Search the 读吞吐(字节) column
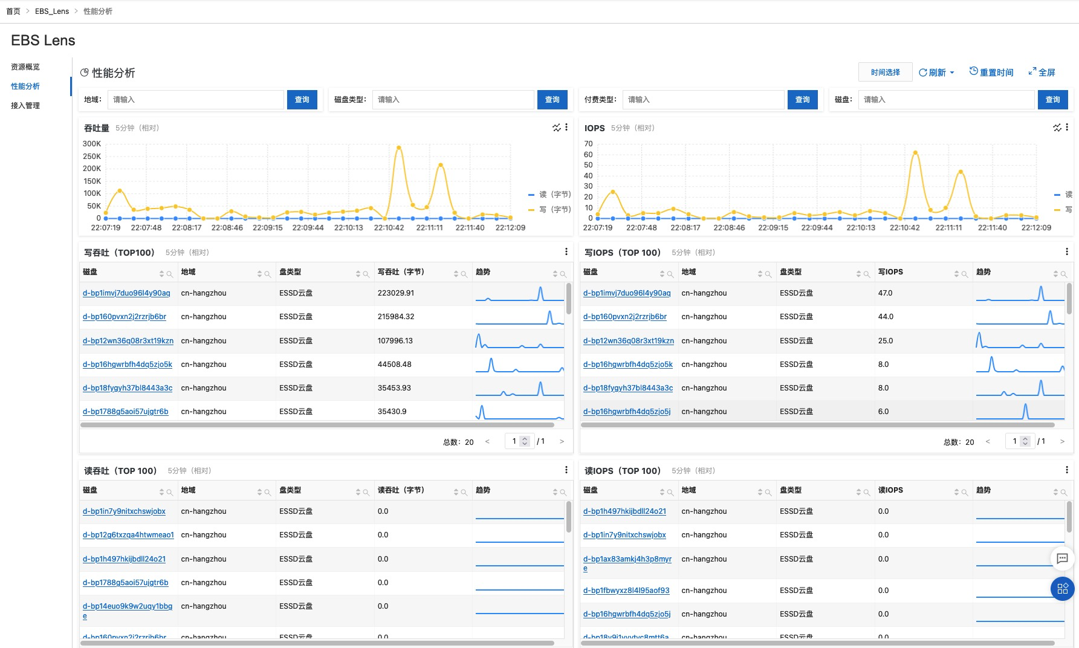 [464, 493]
